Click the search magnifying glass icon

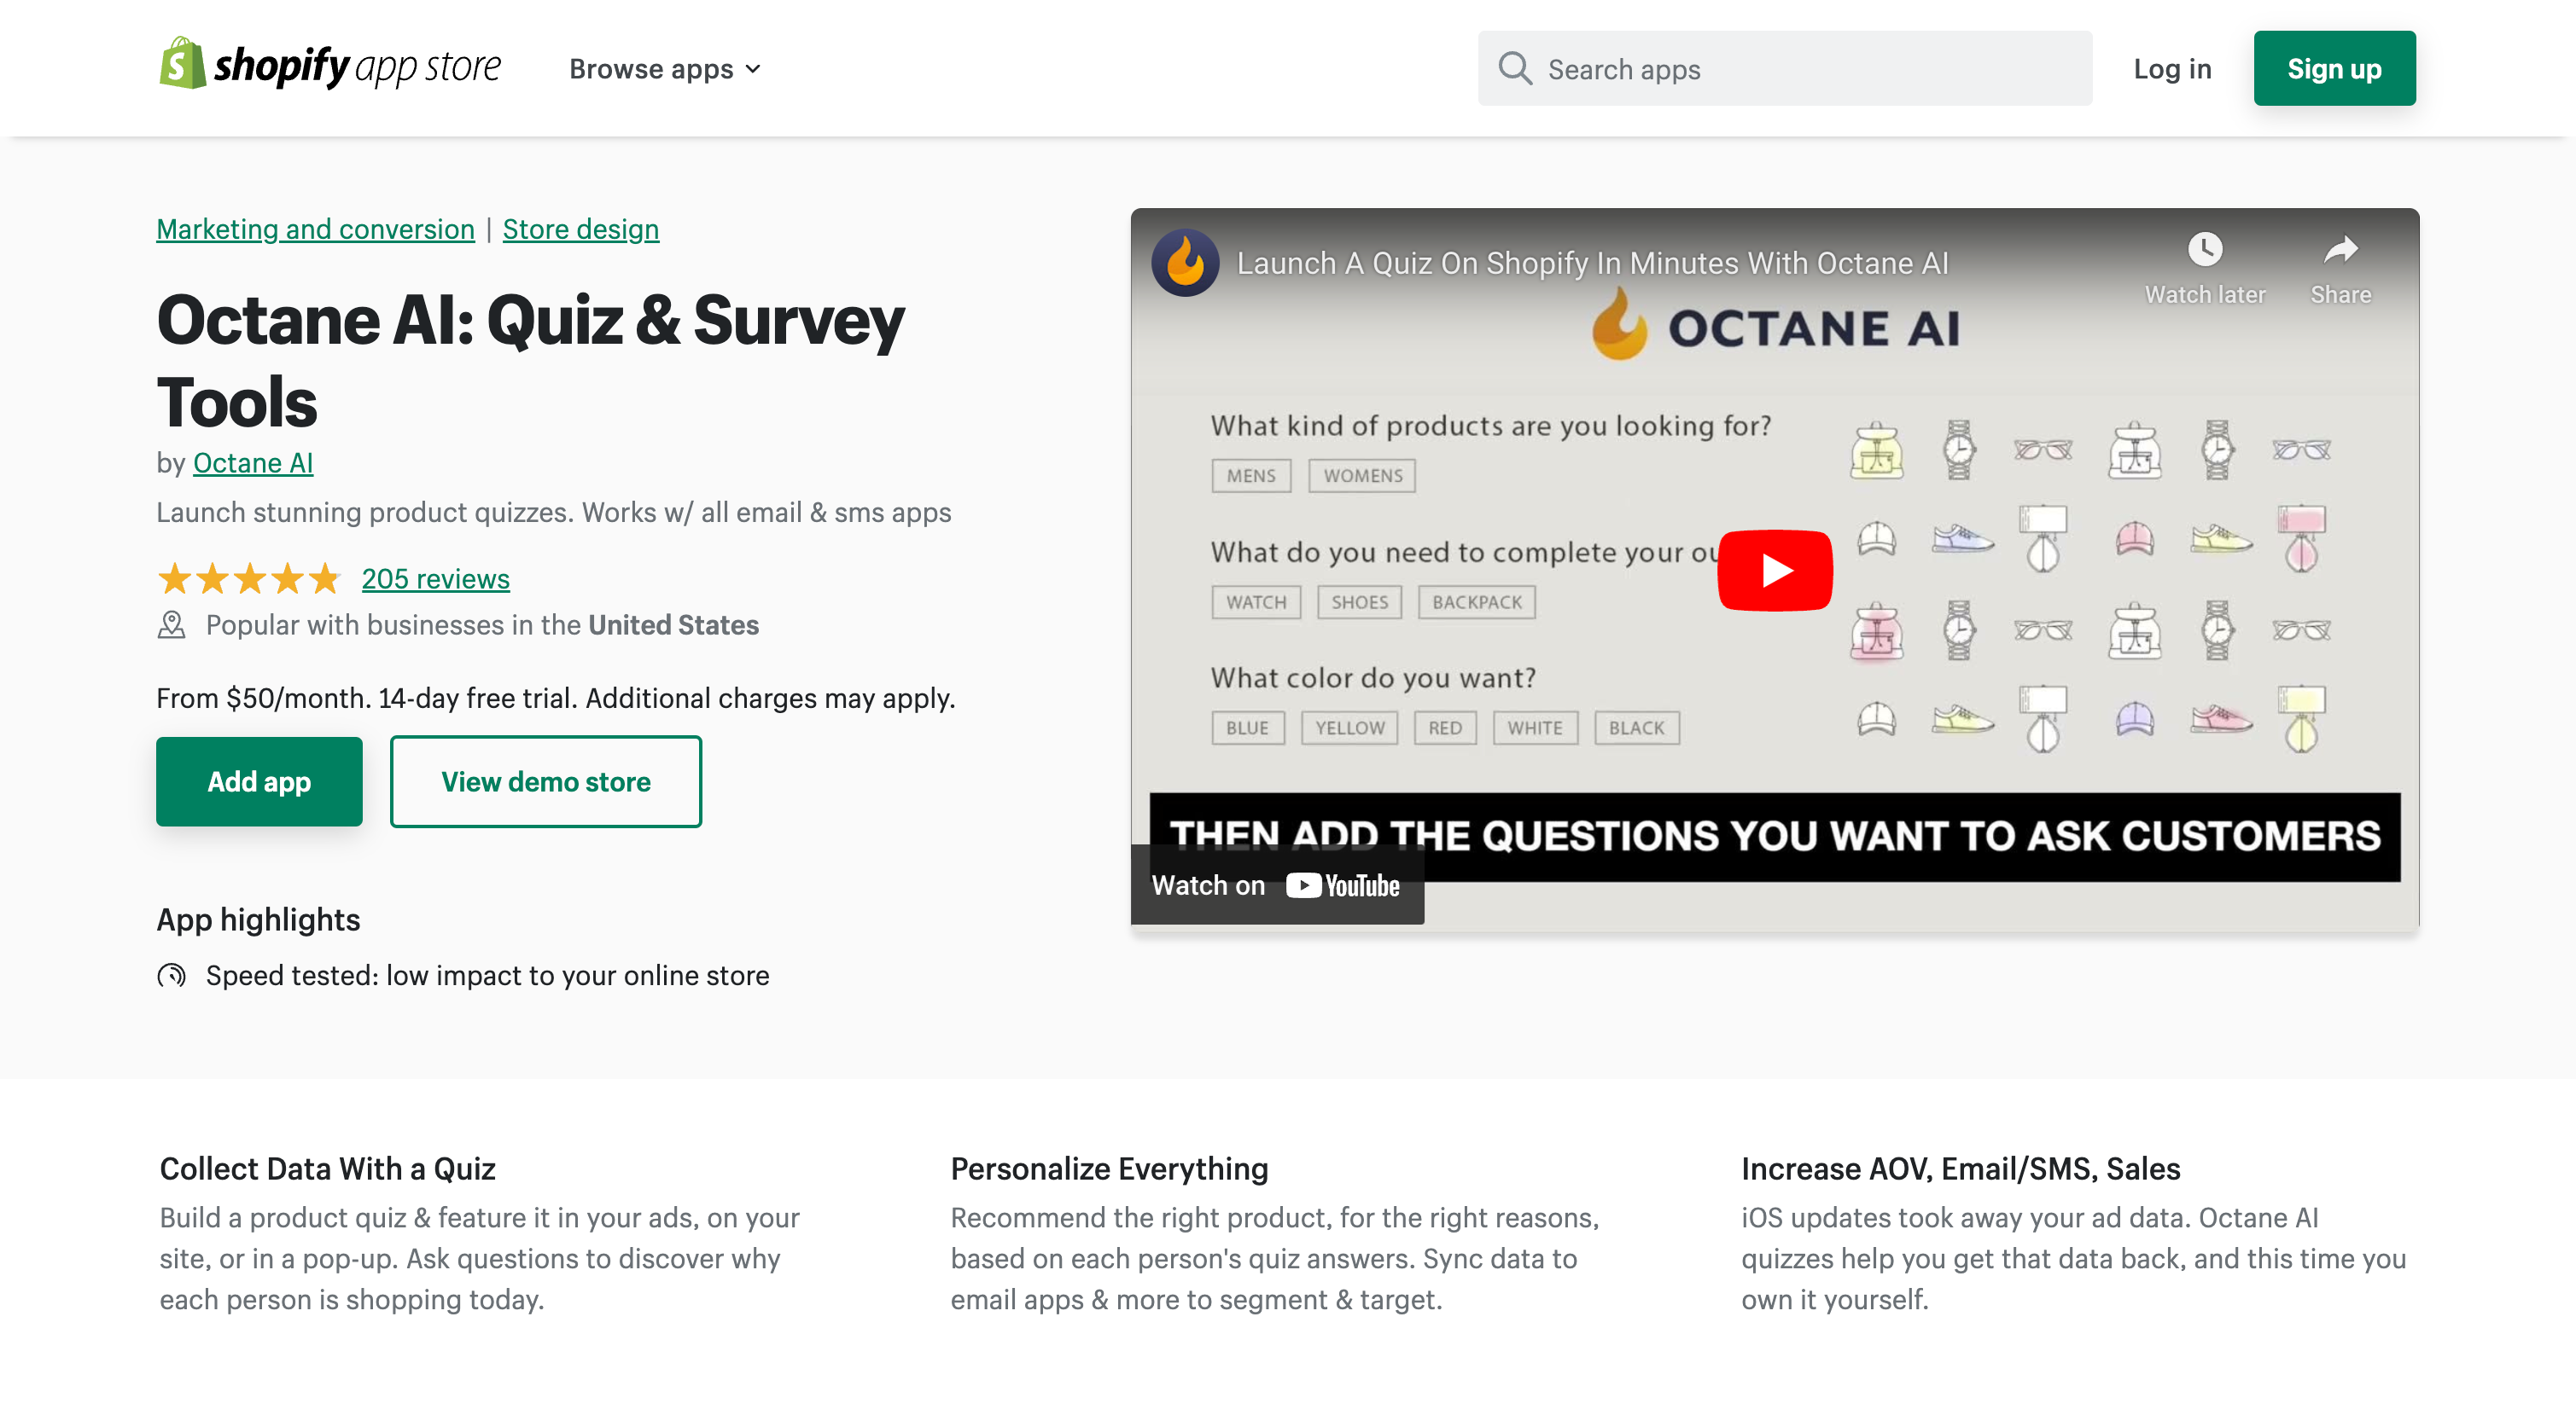point(1513,68)
